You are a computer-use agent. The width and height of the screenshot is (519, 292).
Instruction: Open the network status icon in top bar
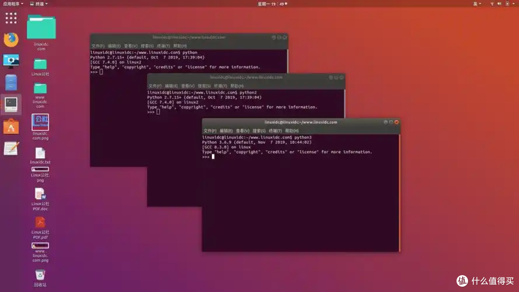pos(492,4)
